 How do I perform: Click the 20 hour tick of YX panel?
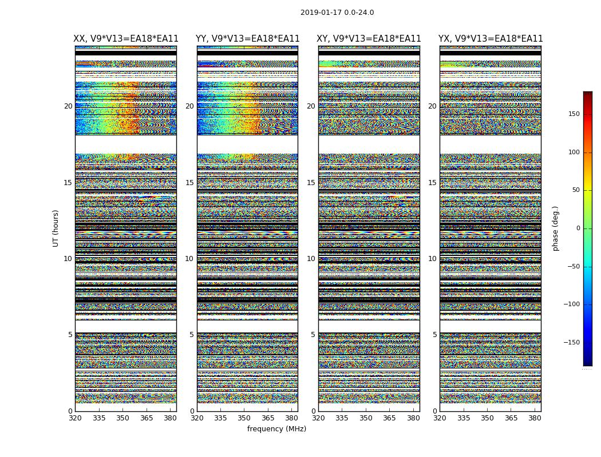coord(432,106)
